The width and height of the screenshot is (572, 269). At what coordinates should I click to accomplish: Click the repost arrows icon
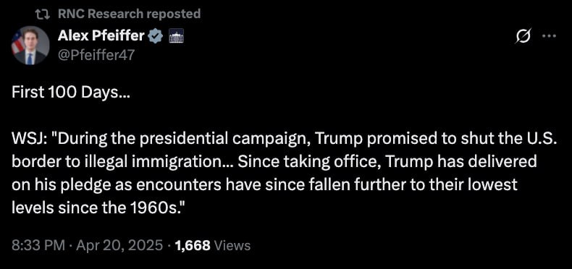(x=43, y=14)
